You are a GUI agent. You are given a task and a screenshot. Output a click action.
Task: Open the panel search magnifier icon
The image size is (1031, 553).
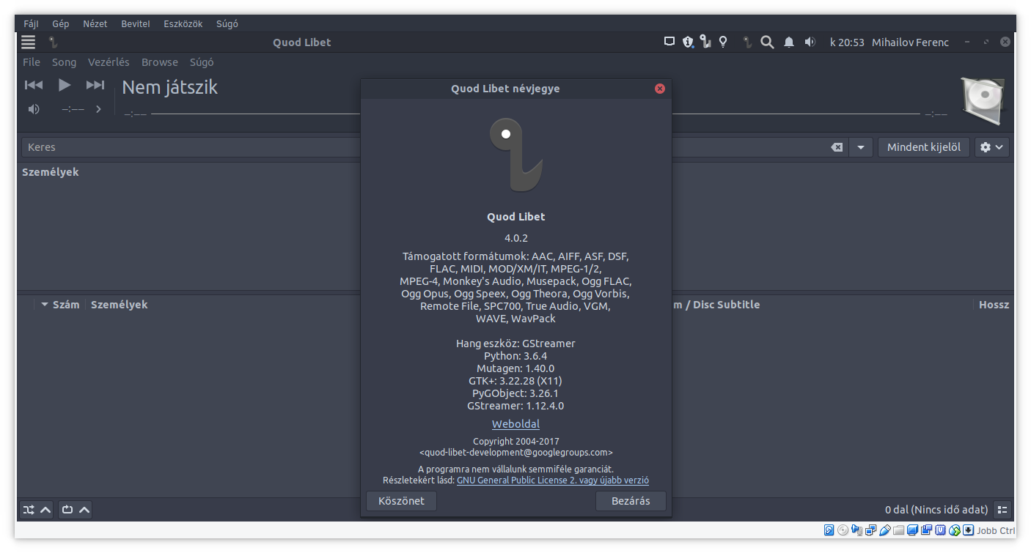click(x=767, y=42)
